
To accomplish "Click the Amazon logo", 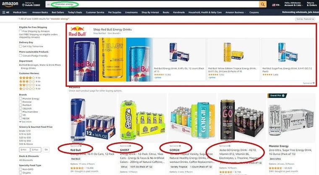I will 10,4.
